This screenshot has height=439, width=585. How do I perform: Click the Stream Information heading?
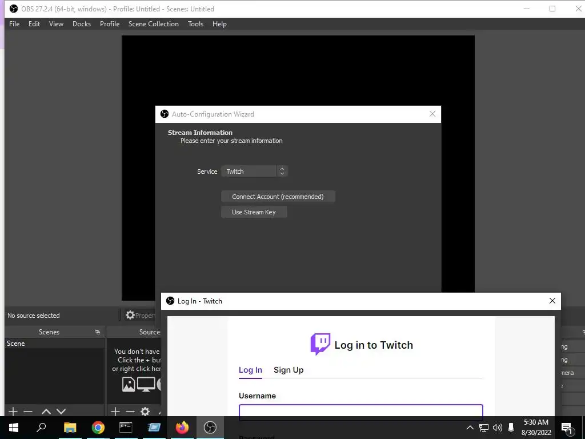click(200, 133)
